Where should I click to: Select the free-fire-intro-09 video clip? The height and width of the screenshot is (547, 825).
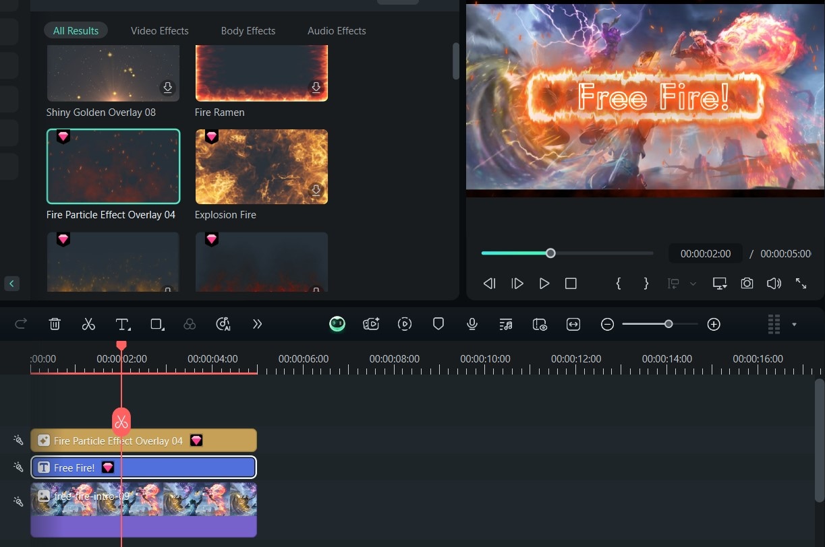coord(144,510)
